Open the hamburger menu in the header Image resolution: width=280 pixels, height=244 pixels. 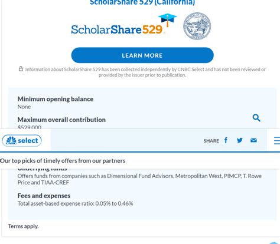[277, 141]
